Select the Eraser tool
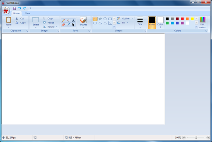212x142 pixels. (x=63, y=25)
